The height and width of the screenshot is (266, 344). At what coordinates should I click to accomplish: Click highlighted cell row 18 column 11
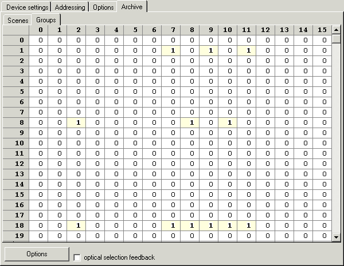[247, 225]
